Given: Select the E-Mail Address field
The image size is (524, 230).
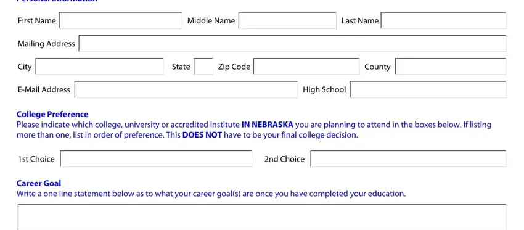Looking at the screenshot, I should (x=186, y=89).
